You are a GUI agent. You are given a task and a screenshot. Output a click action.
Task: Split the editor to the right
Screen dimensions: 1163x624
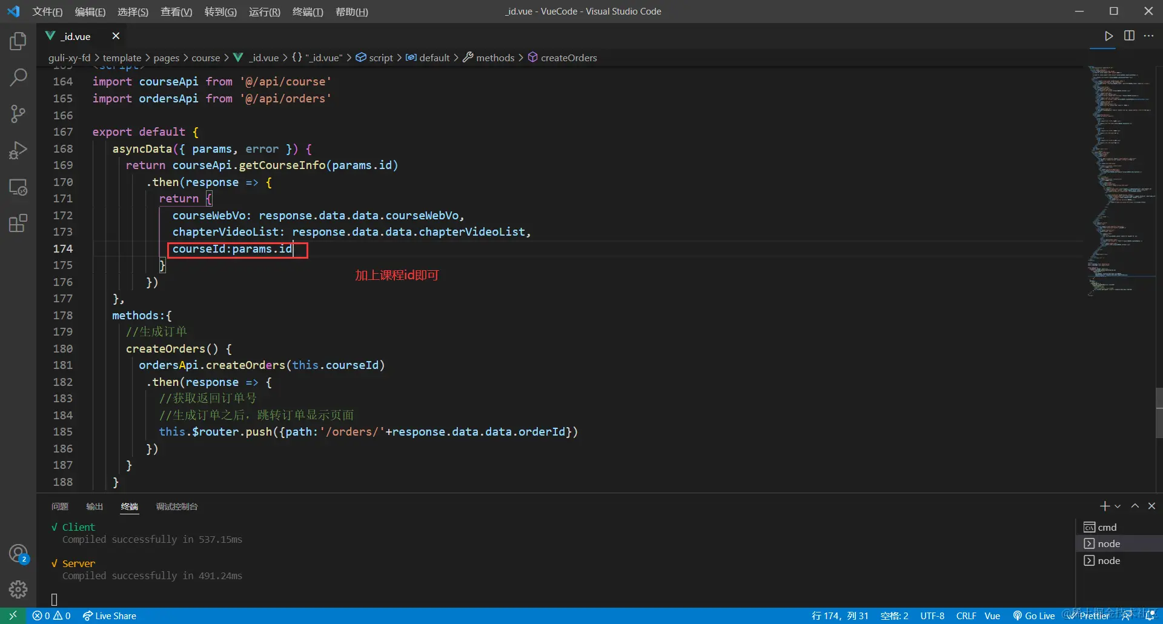(x=1129, y=36)
